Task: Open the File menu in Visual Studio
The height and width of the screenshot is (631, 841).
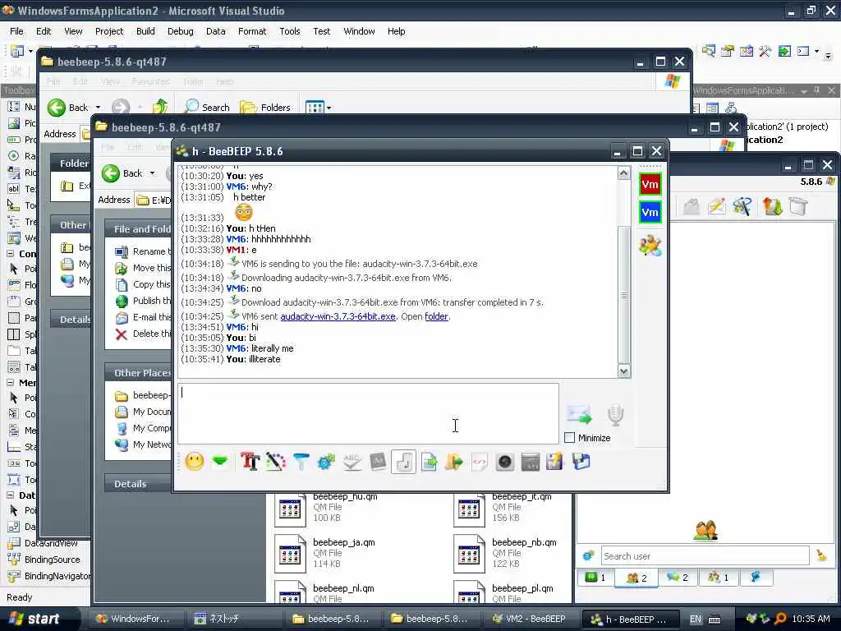Action: click(x=16, y=31)
